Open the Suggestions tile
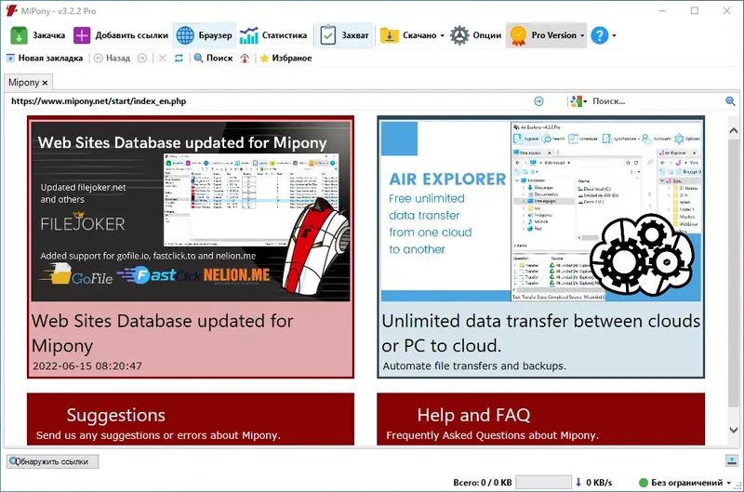This screenshot has width=744, height=492. pos(191,419)
